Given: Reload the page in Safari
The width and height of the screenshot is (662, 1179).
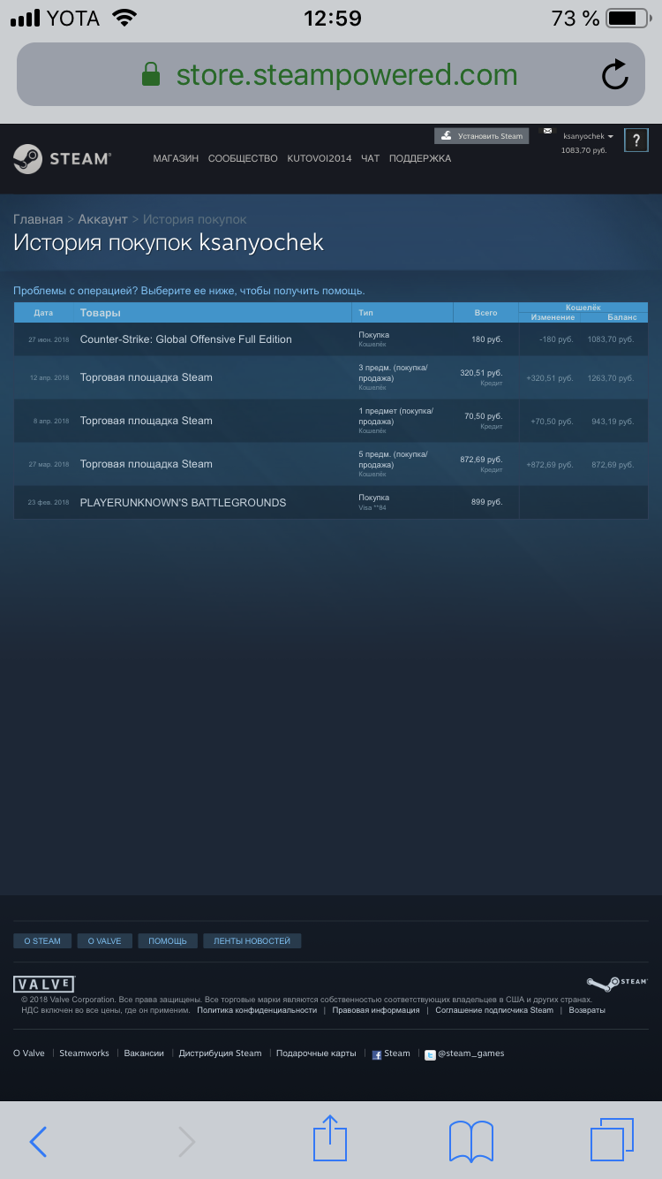Looking at the screenshot, I should tap(614, 74).
